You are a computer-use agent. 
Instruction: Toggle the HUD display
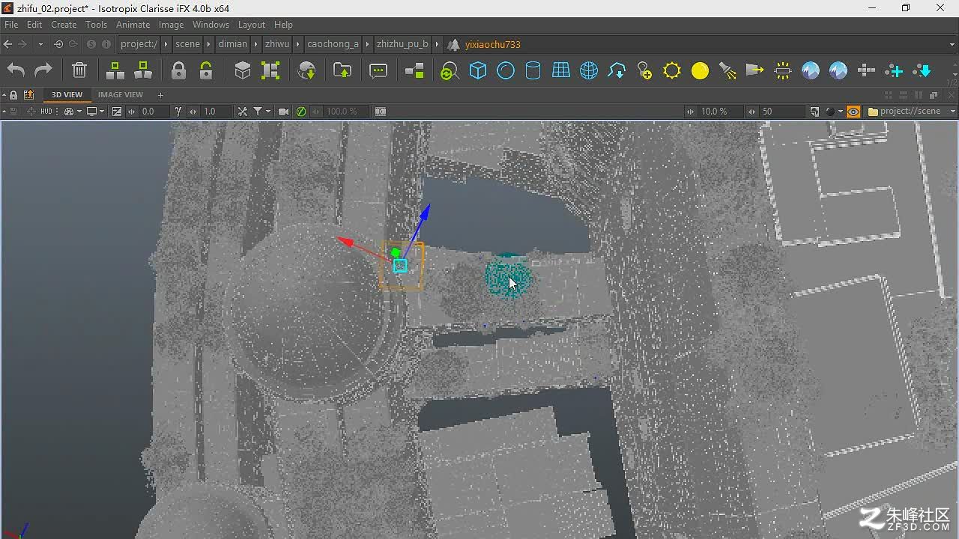pyautogui.click(x=46, y=111)
